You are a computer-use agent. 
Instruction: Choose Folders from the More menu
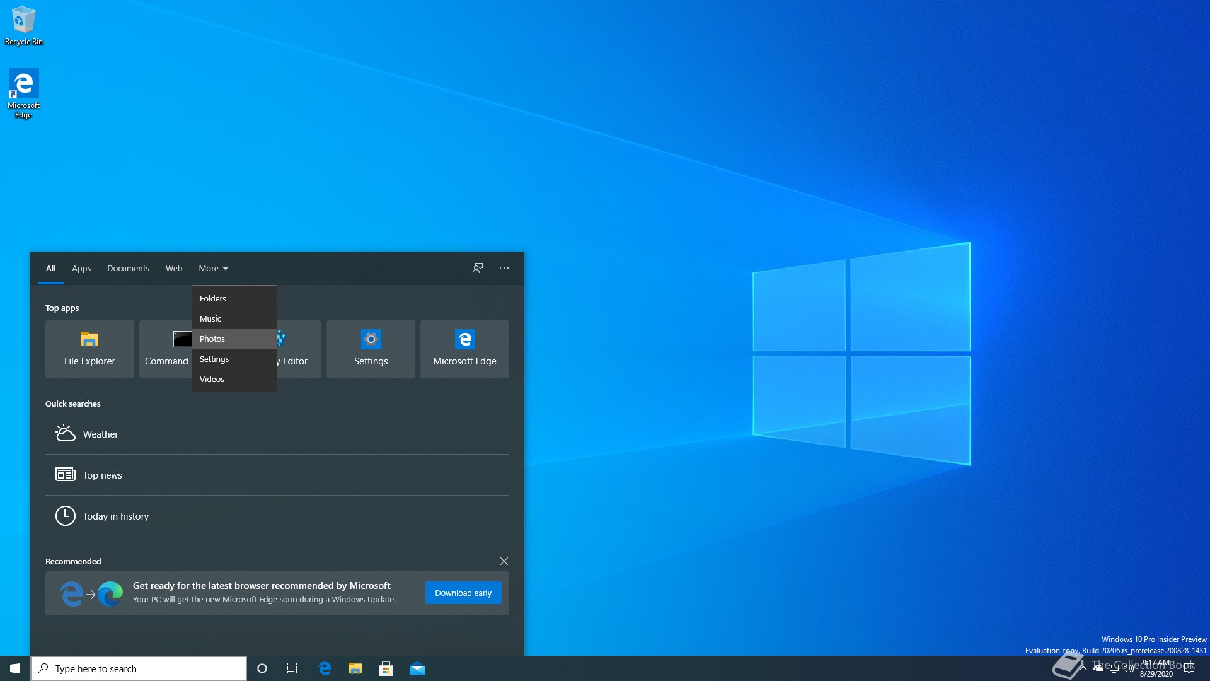(234, 298)
